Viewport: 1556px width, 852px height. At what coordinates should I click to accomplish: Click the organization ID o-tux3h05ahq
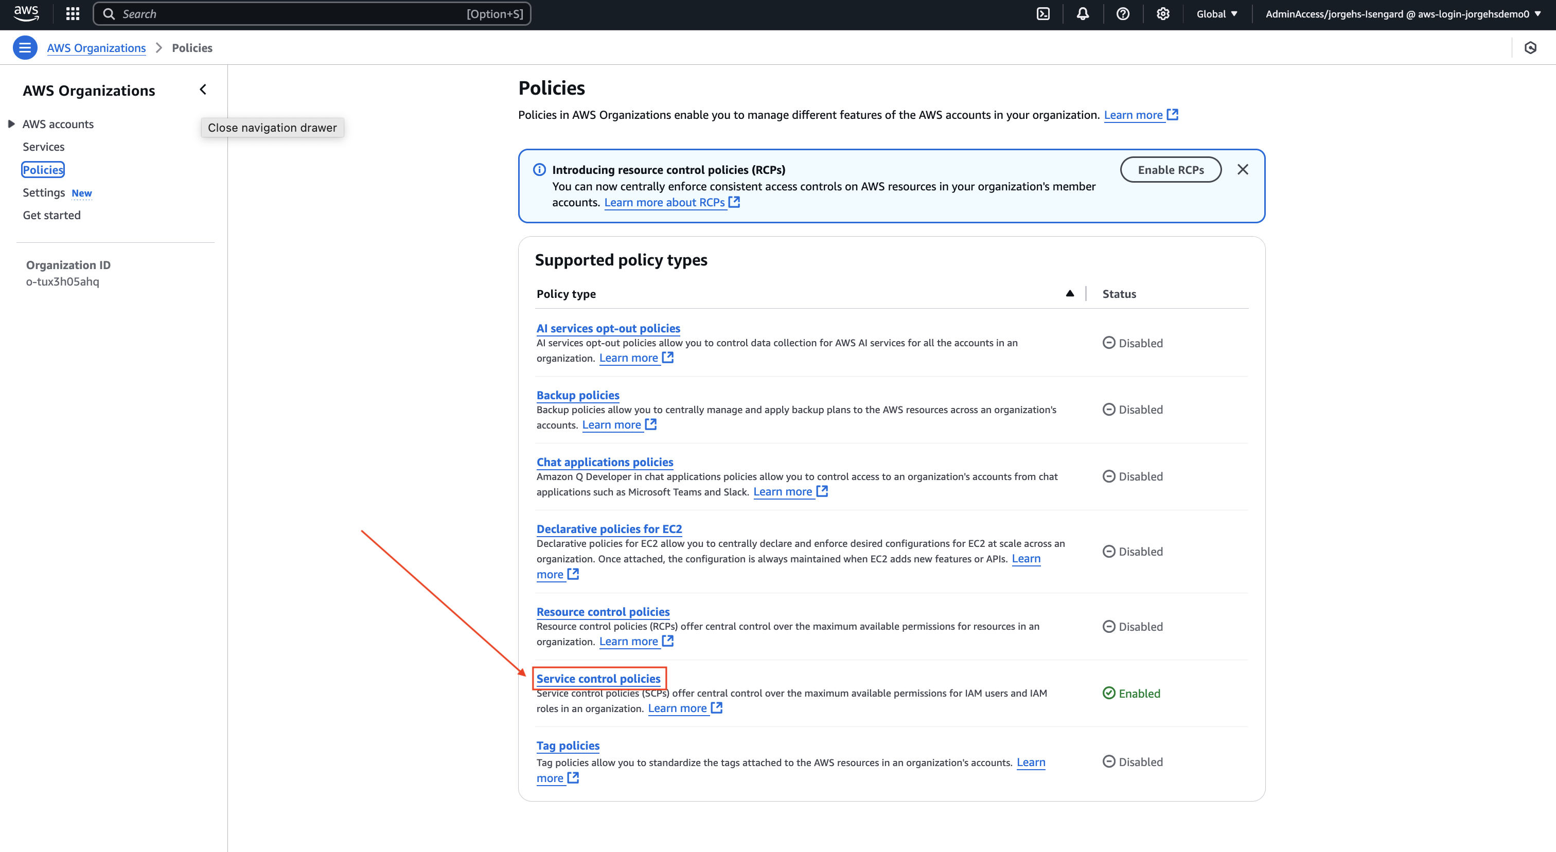coord(62,281)
